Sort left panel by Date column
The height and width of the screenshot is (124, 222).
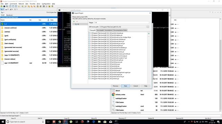coord(52,20)
